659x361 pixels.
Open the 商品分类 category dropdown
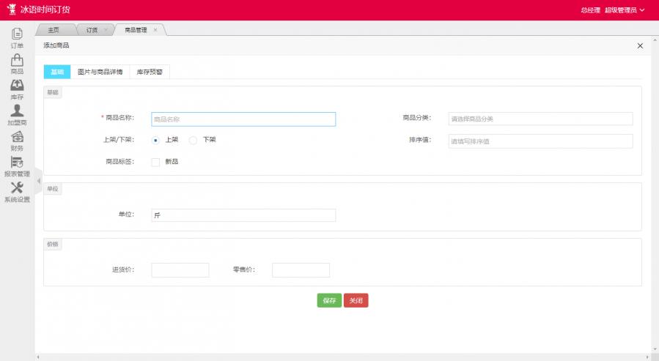(x=540, y=119)
